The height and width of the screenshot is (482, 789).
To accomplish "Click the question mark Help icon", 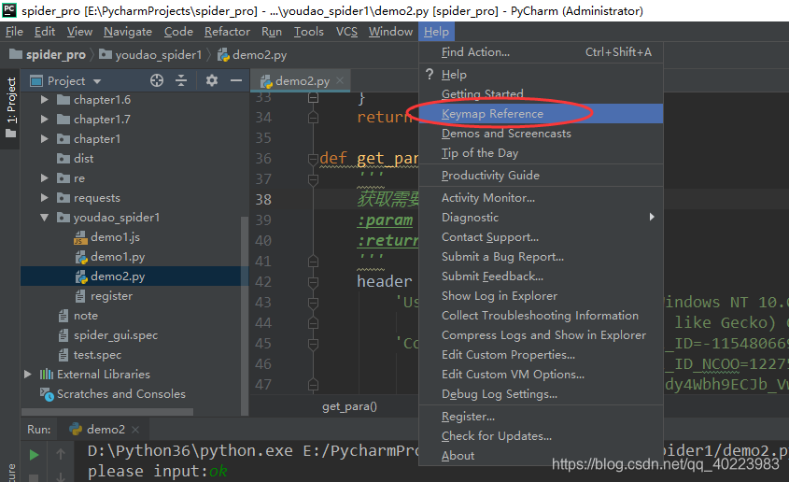I will [x=430, y=75].
